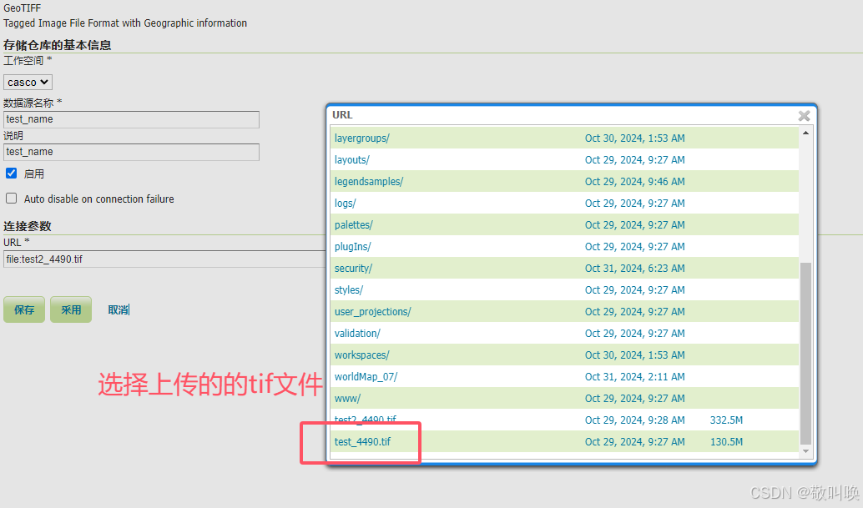Click the 保存 button
This screenshot has width=863, height=508.
(23, 309)
